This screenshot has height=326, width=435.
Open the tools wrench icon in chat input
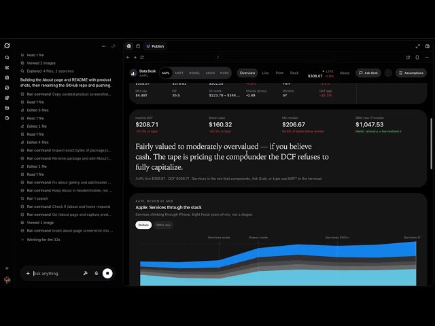pos(86,273)
